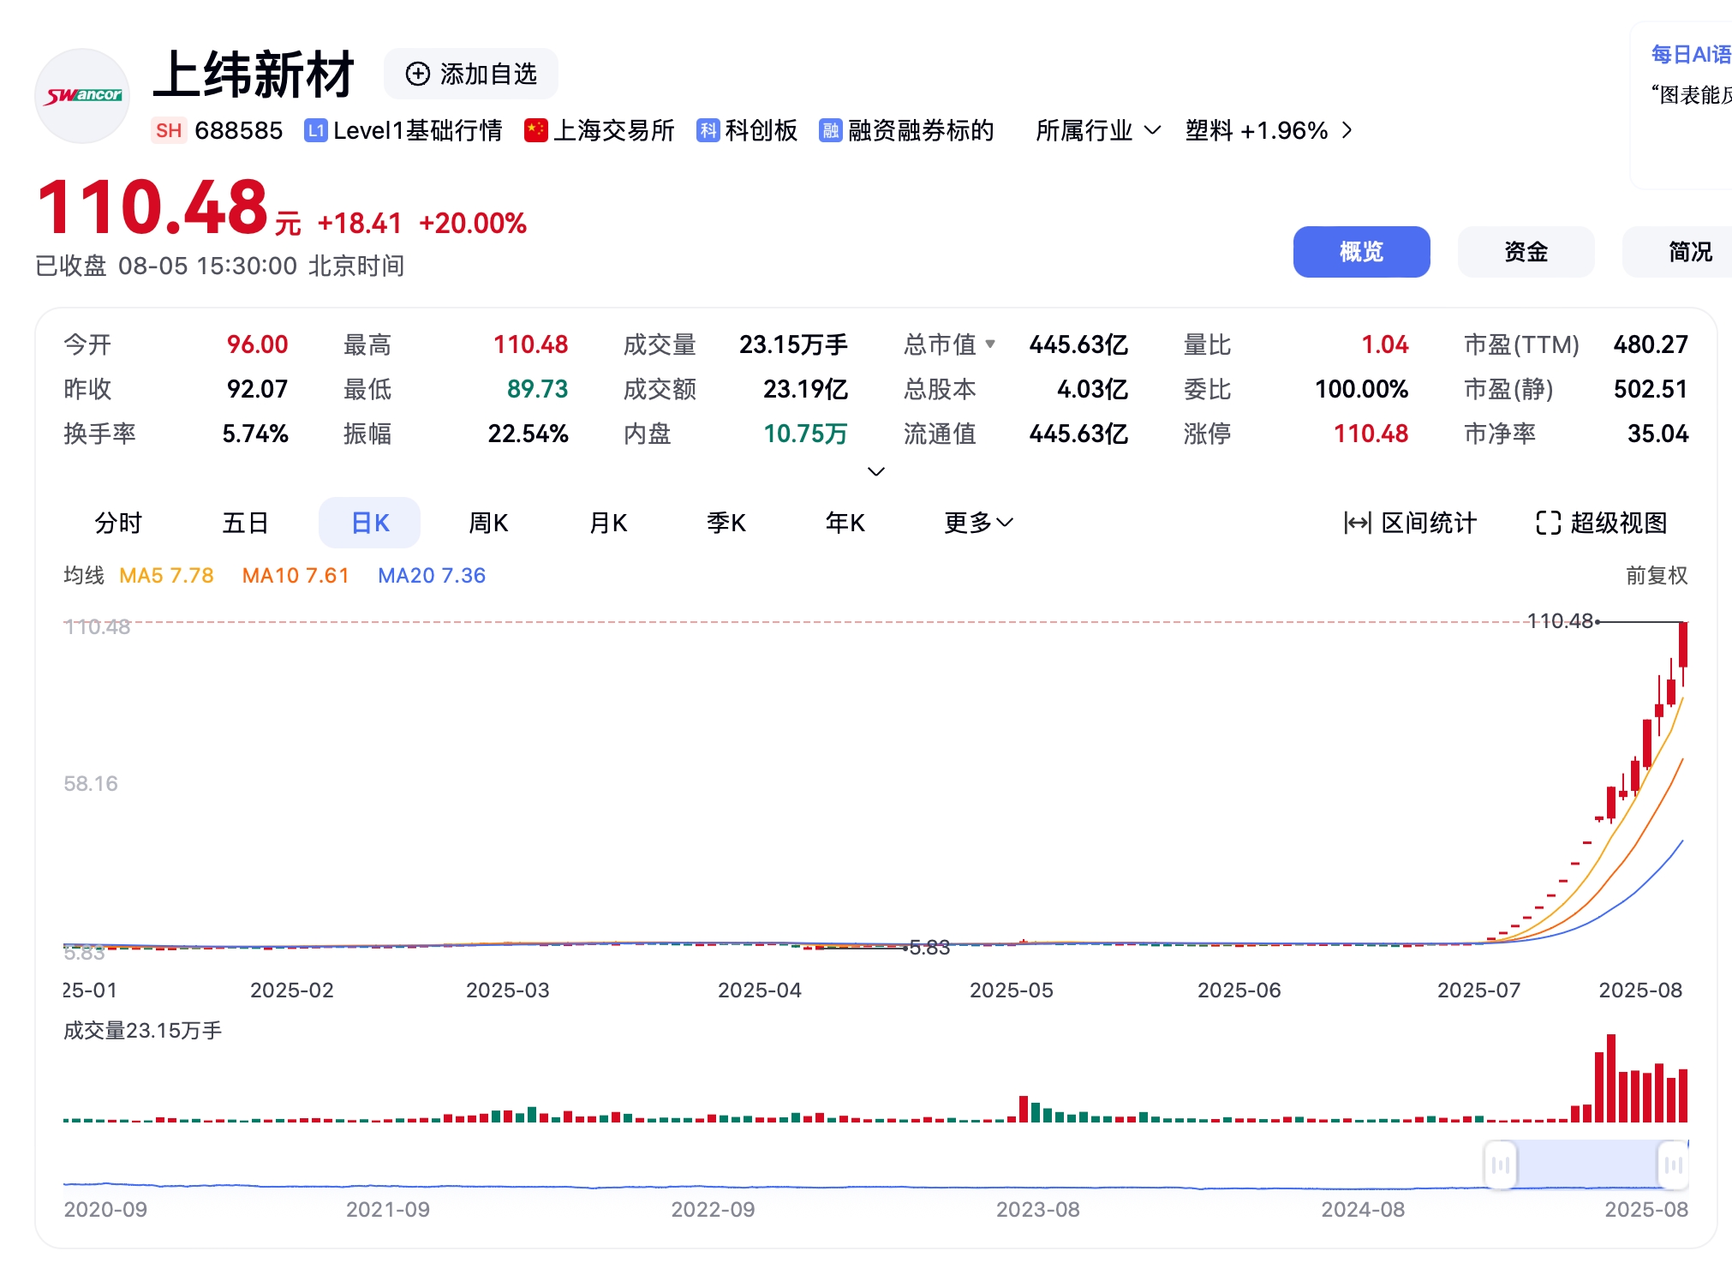
Task: Switch to the 资金 tab
Action: [1526, 252]
